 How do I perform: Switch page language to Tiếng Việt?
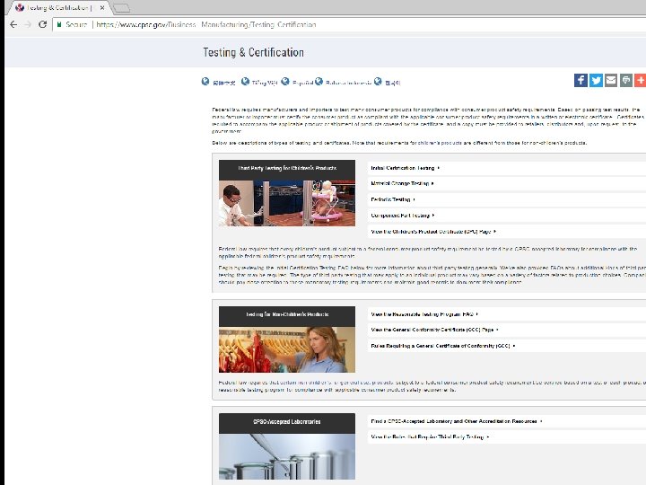click(x=264, y=83)
